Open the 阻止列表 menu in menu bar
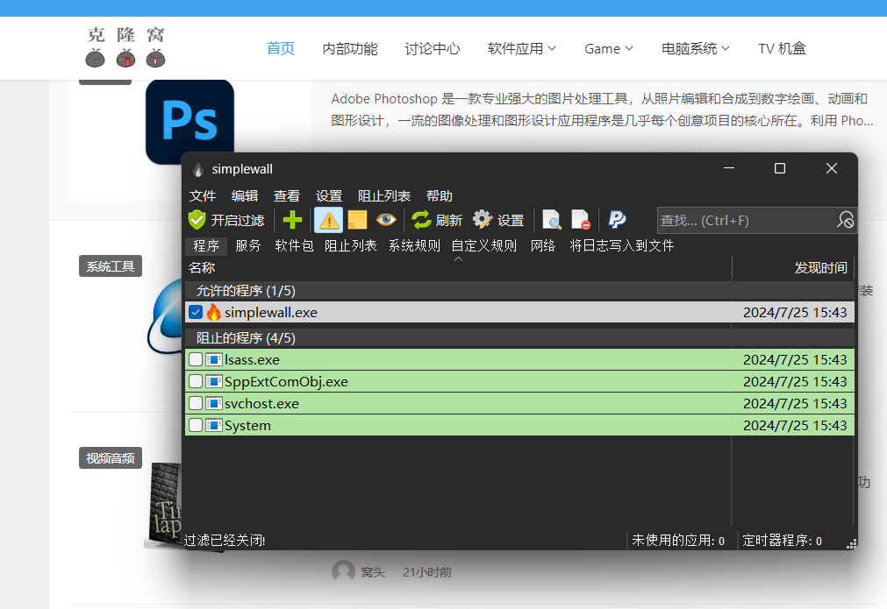887x609 pixels. tap(384, 196)
